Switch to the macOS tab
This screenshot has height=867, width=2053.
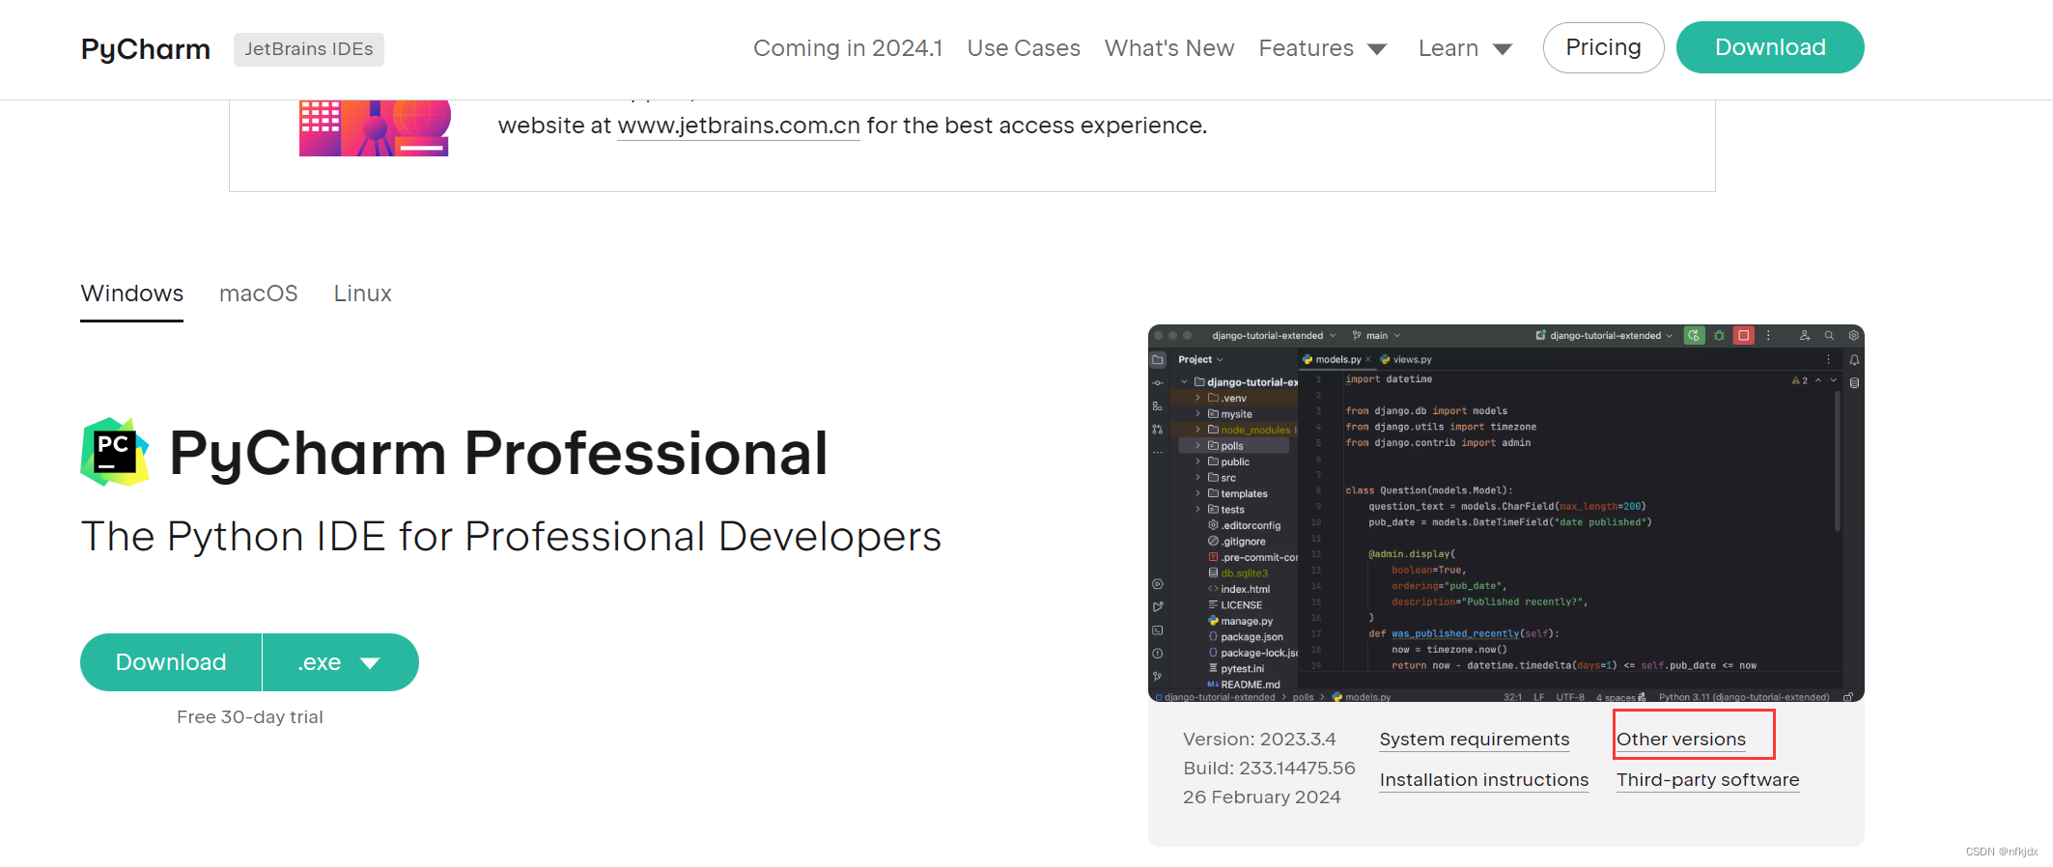pyautogui.click(x=259, y=294)
